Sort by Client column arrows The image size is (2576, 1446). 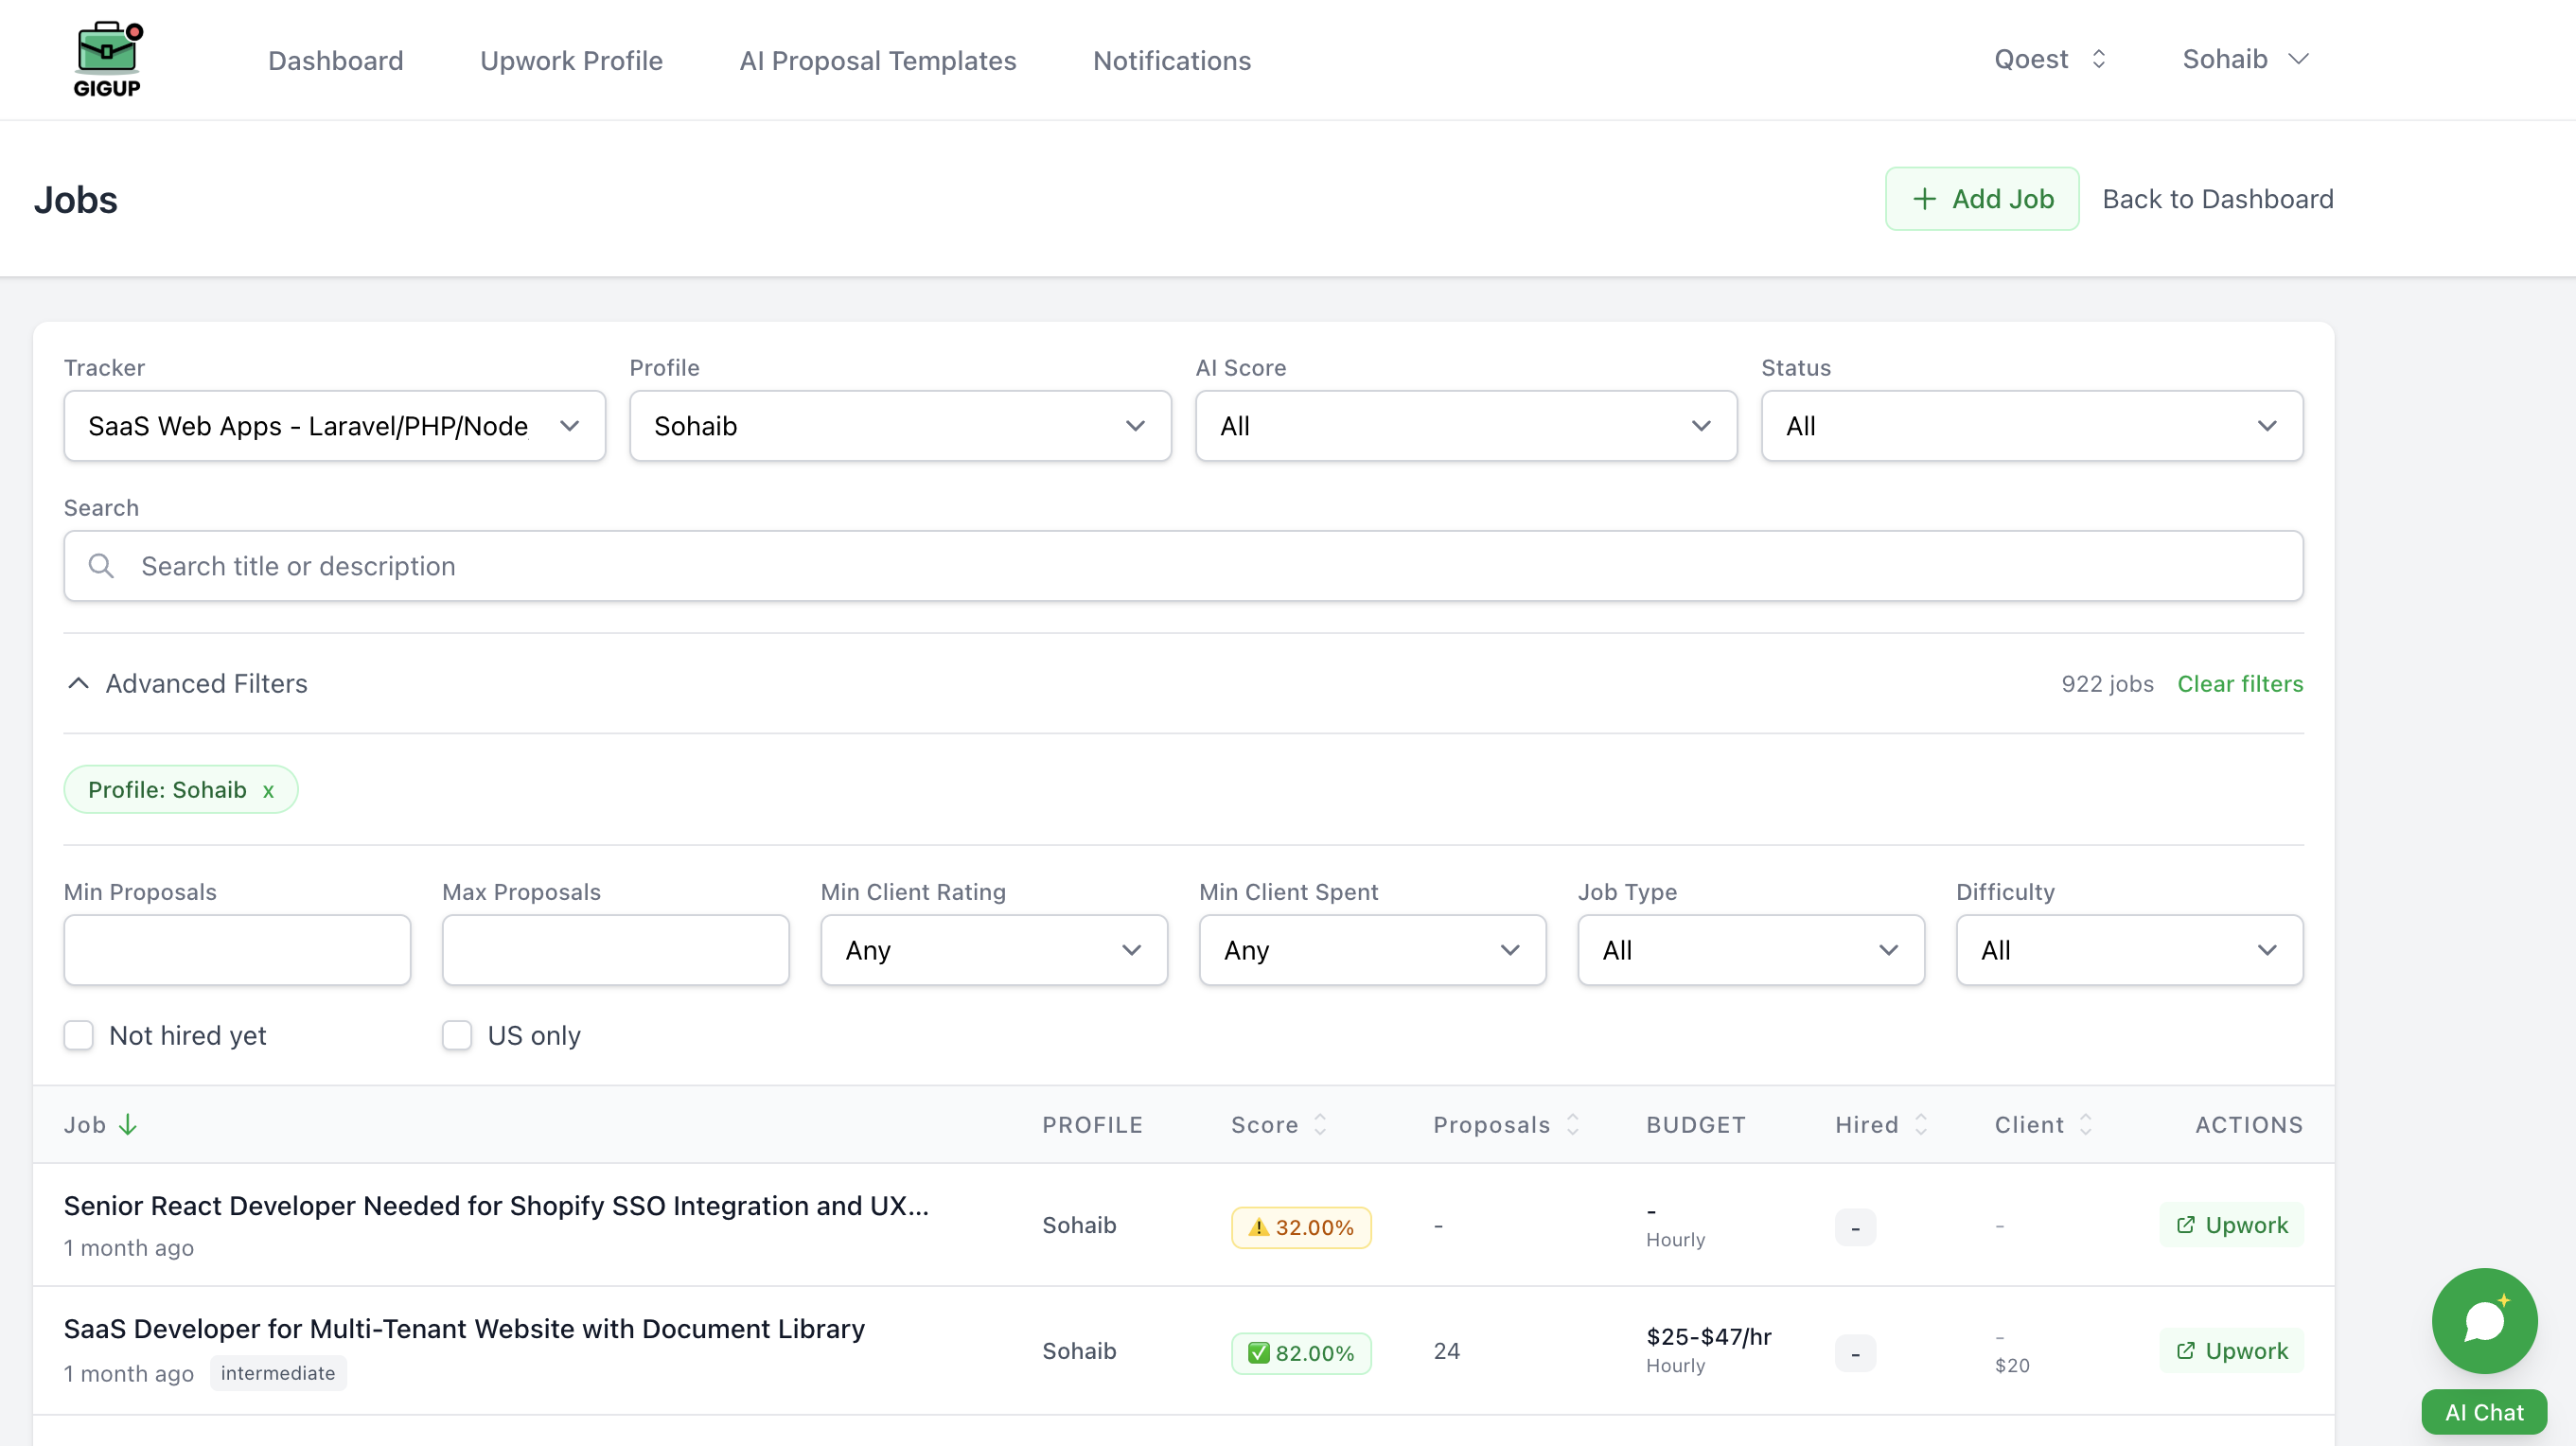[2086, 1125]
